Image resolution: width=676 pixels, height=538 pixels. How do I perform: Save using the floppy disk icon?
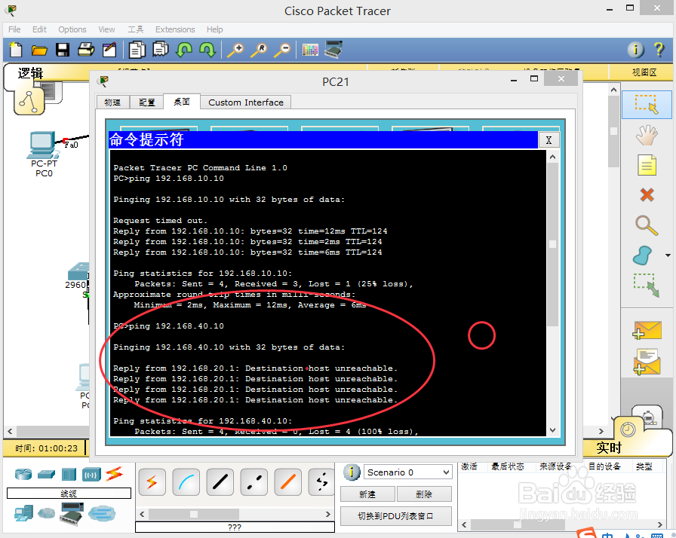pos(63,50)
